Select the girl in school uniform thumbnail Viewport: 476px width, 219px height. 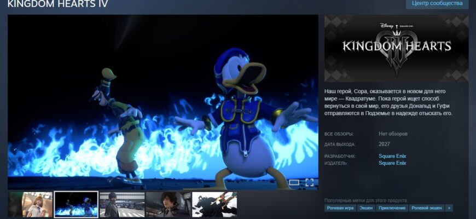(x=30, y=204)
